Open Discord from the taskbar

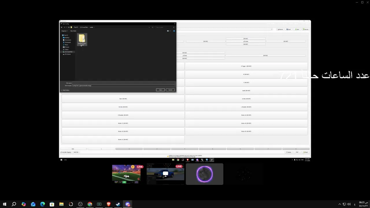(127, 204)
